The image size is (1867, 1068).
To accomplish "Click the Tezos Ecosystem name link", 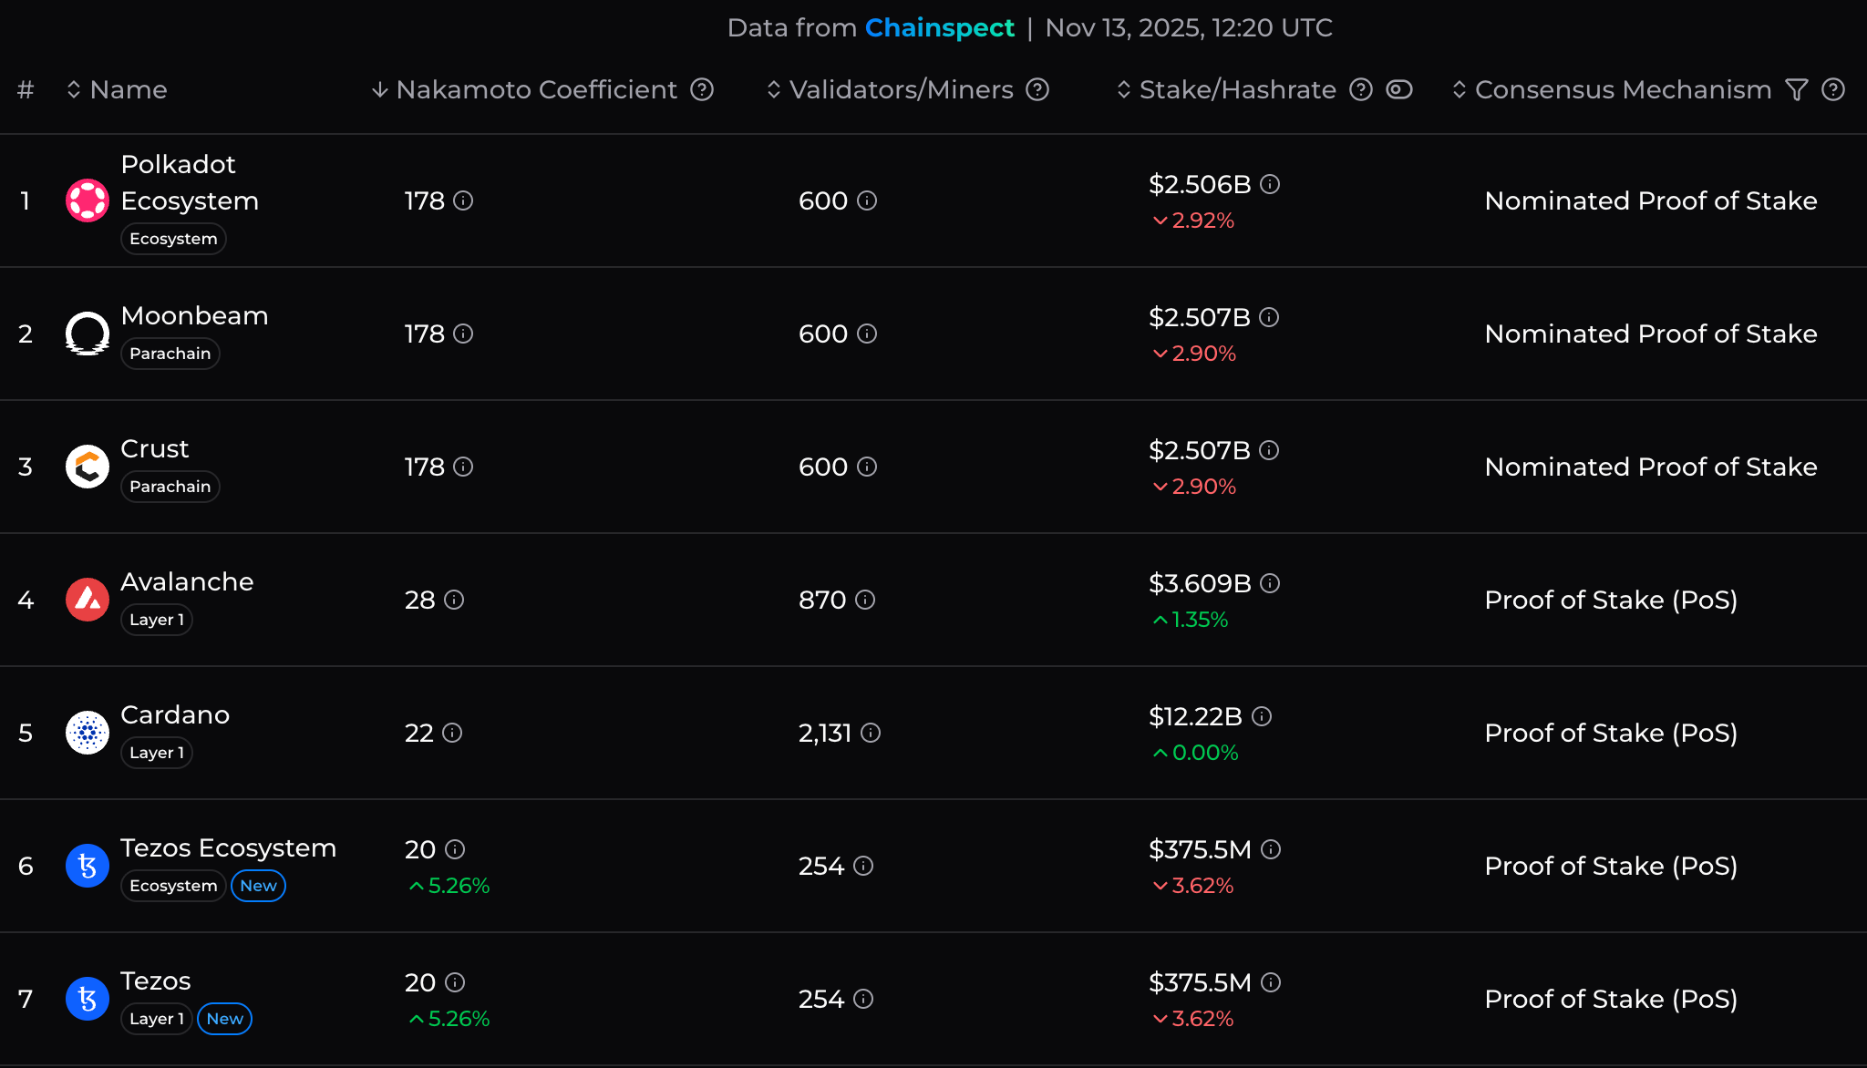I will click(228, 847).
